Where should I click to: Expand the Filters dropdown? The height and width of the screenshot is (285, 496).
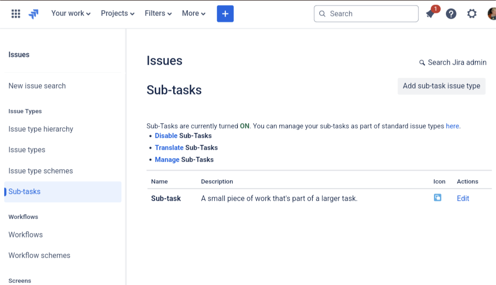click(158, 13)
